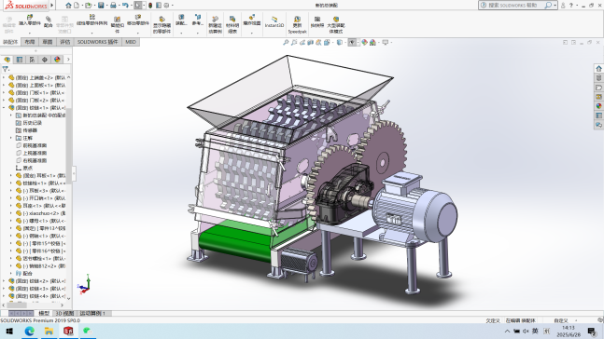Open the Options gear icon

(x=166, y=6)
